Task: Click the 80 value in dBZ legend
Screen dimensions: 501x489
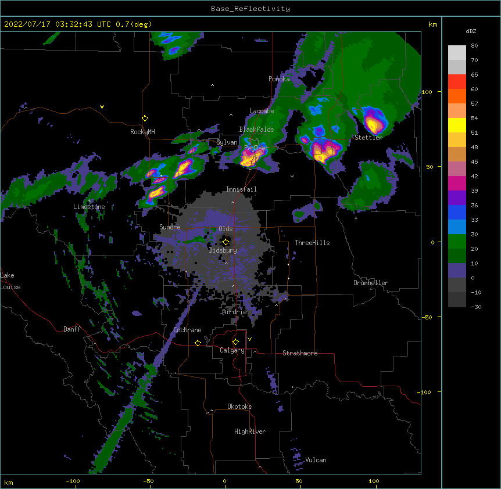Action: 474,46
